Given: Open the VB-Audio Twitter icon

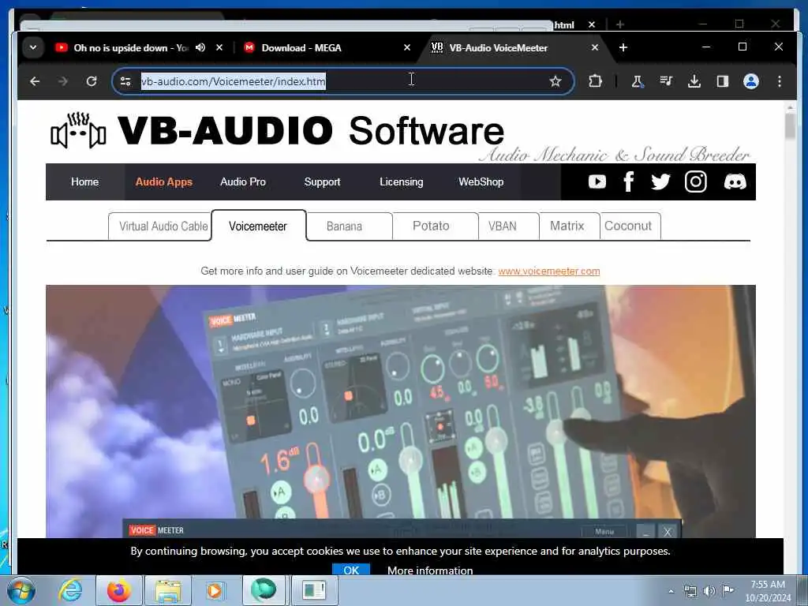Looking at the screenshot, I should pos(660,182).
